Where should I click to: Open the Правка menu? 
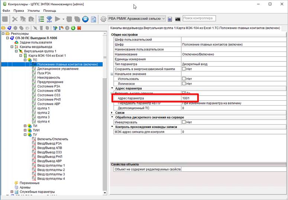[19, 11]
